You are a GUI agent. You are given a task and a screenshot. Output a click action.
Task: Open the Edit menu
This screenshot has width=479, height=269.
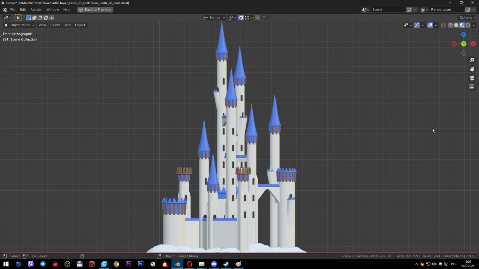tap(23, 10)
